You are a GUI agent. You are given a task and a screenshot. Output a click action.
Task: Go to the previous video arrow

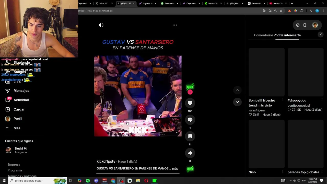[237, 90]
